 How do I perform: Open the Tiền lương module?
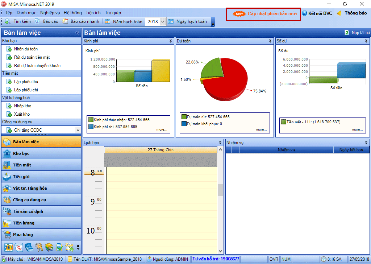point(41,223)
